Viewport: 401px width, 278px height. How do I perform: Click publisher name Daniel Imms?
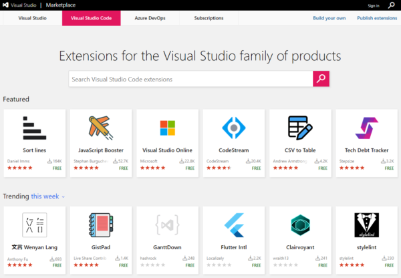pos(19,161)
